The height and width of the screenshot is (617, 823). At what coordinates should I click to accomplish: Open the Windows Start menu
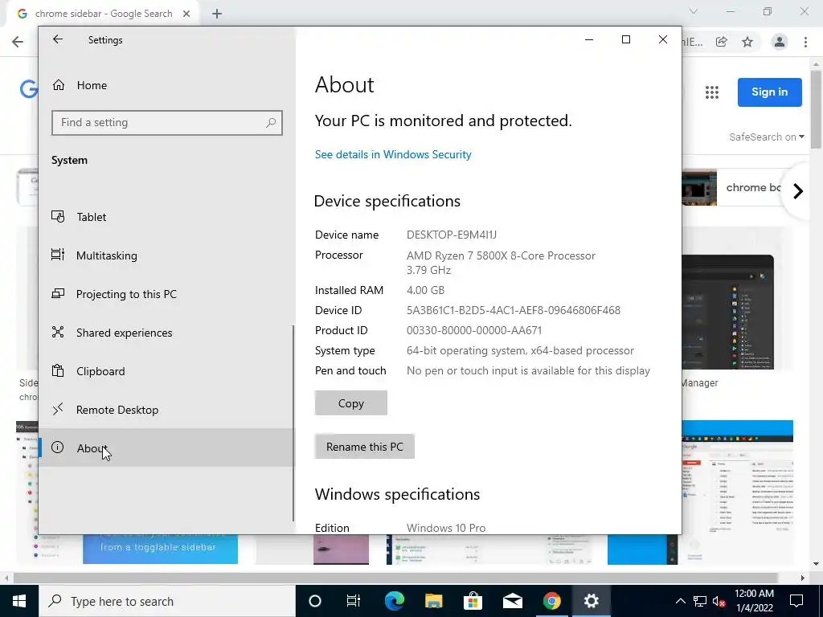[x=19, y=601]
